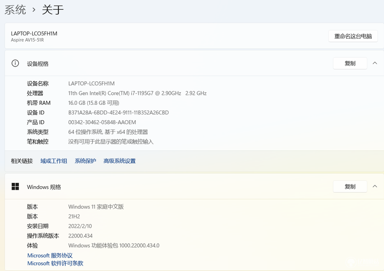This screenshot has height=271, width=384.
Task: Click the 设备规格 section heading
Action: pos(38,64)
